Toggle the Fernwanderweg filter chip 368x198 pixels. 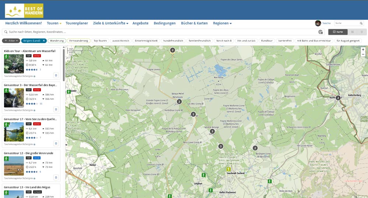pyautogui.click(x=79, y=40)
